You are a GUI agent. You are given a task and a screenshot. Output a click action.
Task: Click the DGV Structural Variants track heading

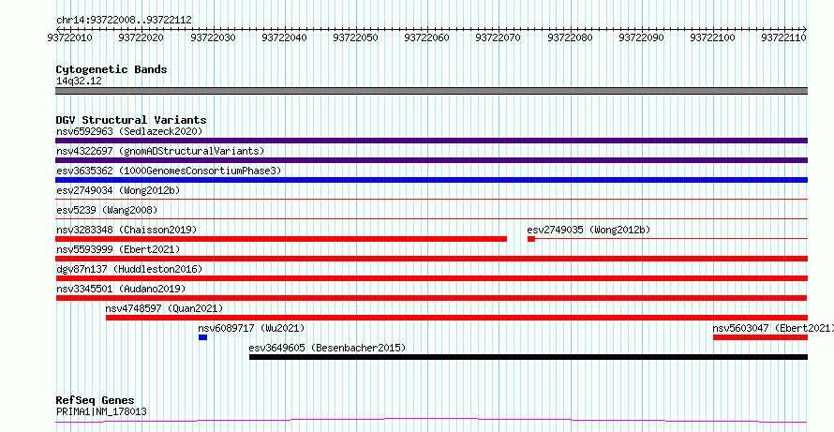coord(131,120)
